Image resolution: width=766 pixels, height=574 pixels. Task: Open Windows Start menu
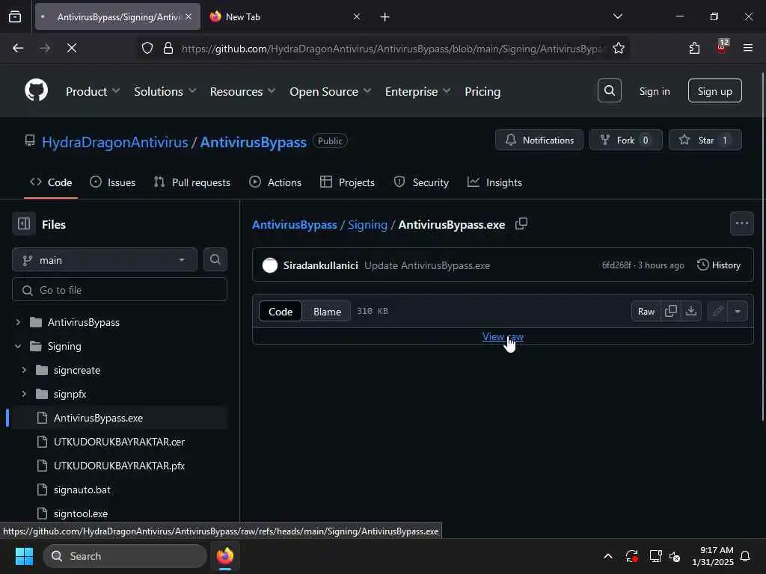pos(24,556)
